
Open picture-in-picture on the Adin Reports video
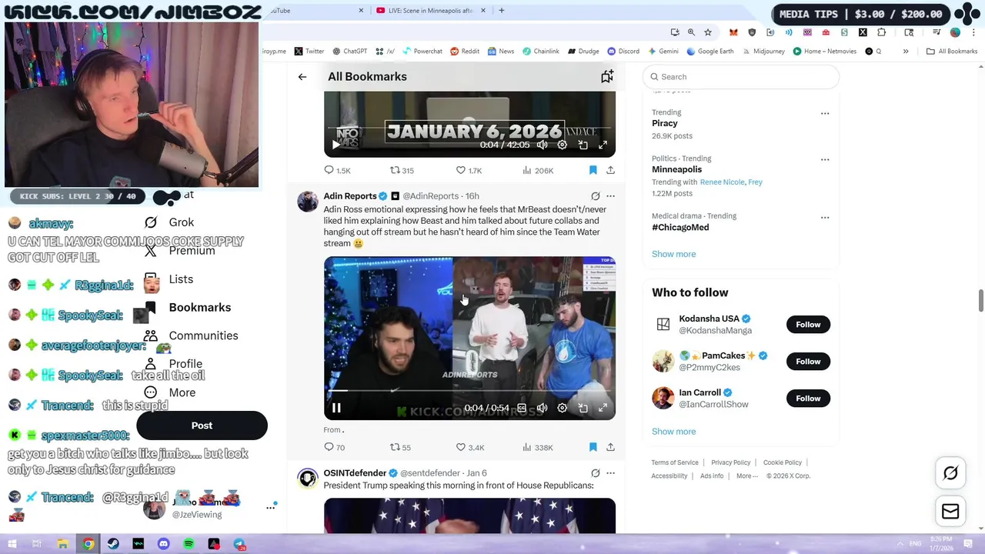click(x=583, y=408)
